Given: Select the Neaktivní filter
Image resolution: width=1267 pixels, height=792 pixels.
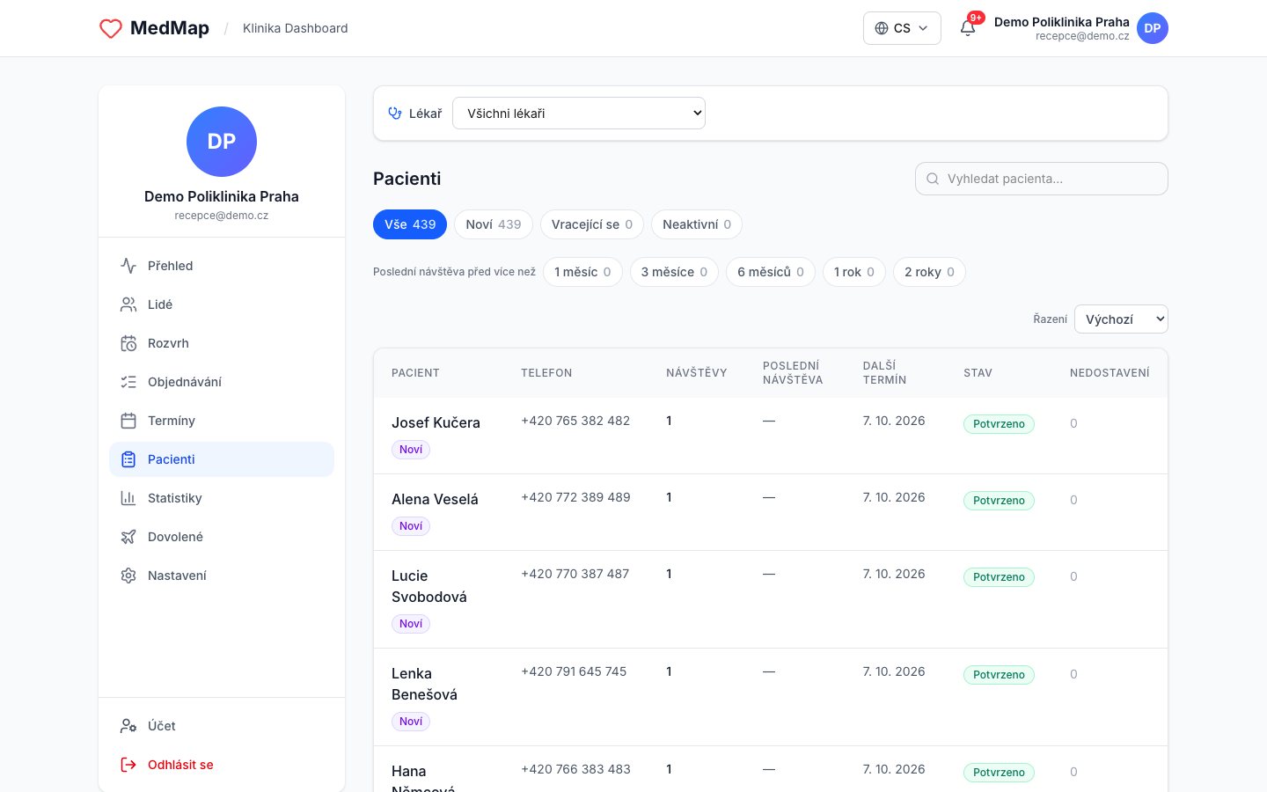Looking at the screenshot, I should 697,224.
